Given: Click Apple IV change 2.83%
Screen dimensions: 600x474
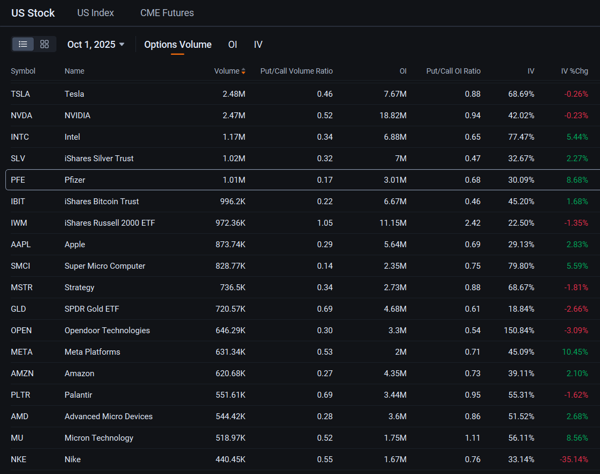Looking at the screenshot, I should 577,244.
